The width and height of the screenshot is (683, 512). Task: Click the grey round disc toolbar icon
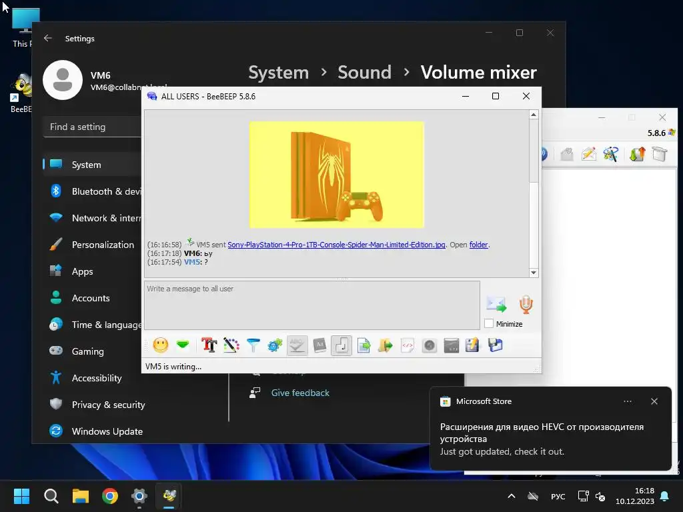[x=429, y=346]
